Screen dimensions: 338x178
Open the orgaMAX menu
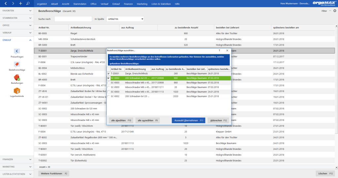pyautogui.click(x=42, y=4)
